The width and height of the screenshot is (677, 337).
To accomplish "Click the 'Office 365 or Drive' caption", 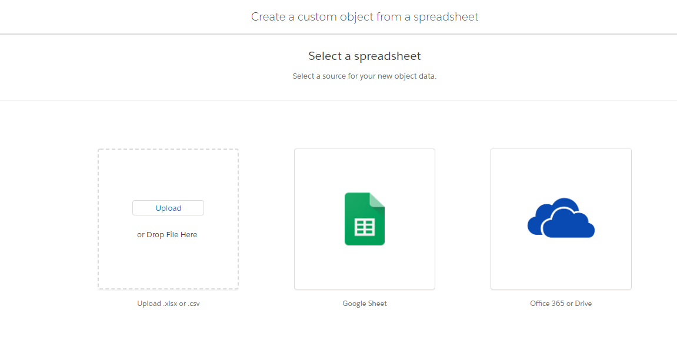I will [561, 304].
